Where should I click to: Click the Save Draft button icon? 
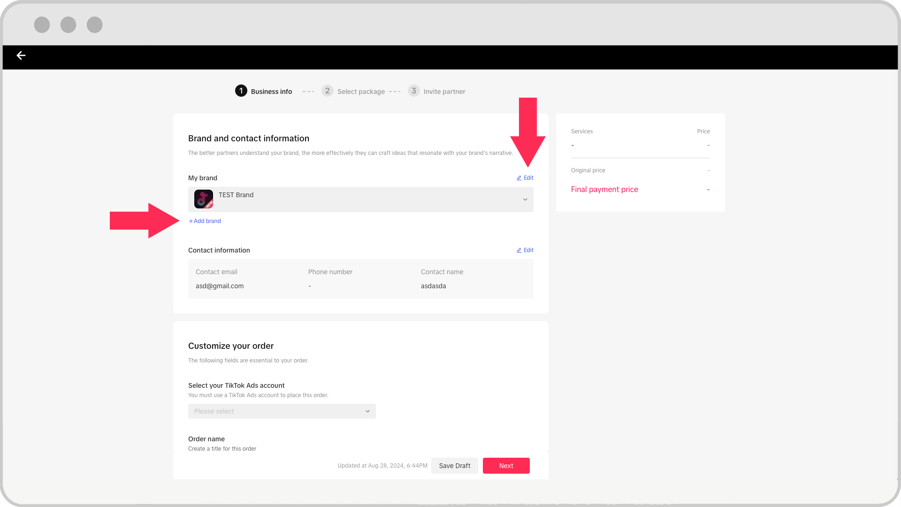[454, 466]
